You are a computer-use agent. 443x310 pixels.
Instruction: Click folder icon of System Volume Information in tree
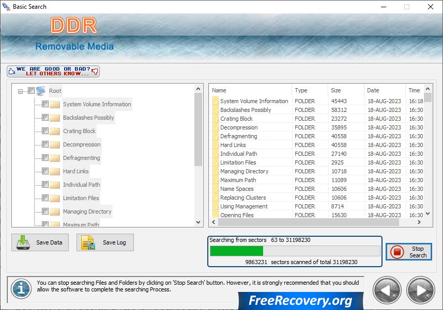[x=55, y=104]
